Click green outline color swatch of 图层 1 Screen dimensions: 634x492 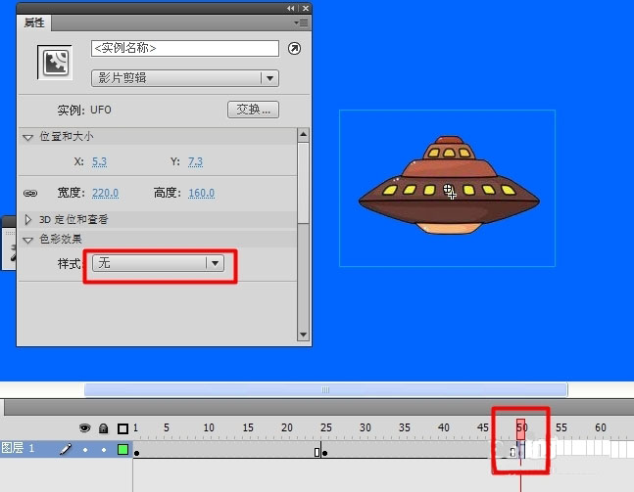(x=122, y=449)
